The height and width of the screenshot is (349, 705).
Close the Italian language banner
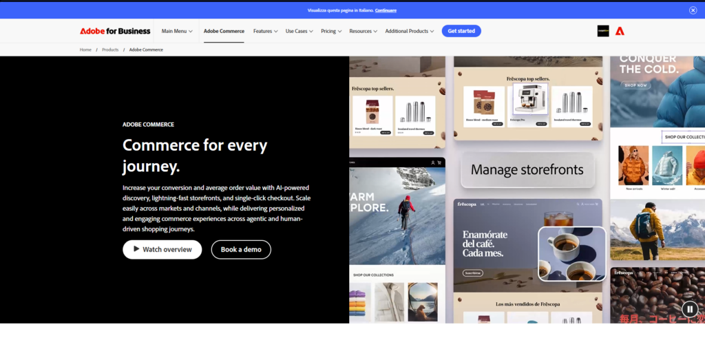(x=693, y=10)
